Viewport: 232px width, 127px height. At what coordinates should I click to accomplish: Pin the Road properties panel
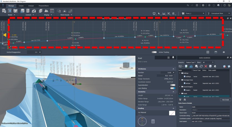point(173,57)
